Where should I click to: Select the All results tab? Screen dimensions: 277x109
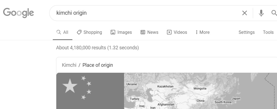point(63,32)
